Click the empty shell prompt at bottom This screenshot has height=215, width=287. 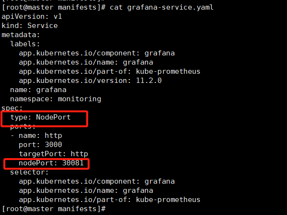[x=53, y=209]
